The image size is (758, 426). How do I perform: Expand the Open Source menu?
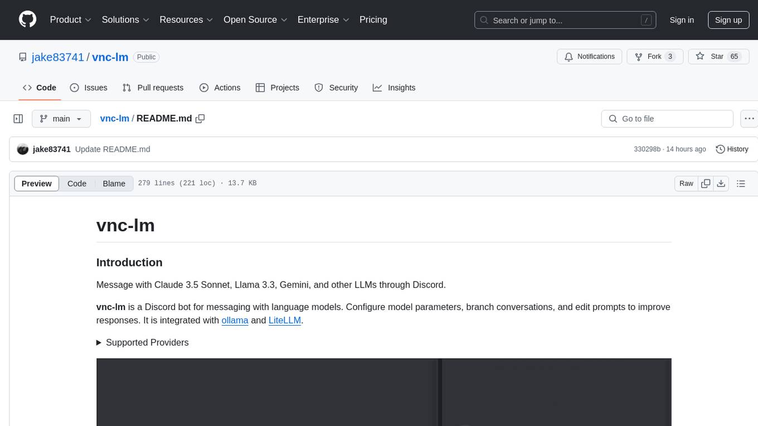point(255,20)
